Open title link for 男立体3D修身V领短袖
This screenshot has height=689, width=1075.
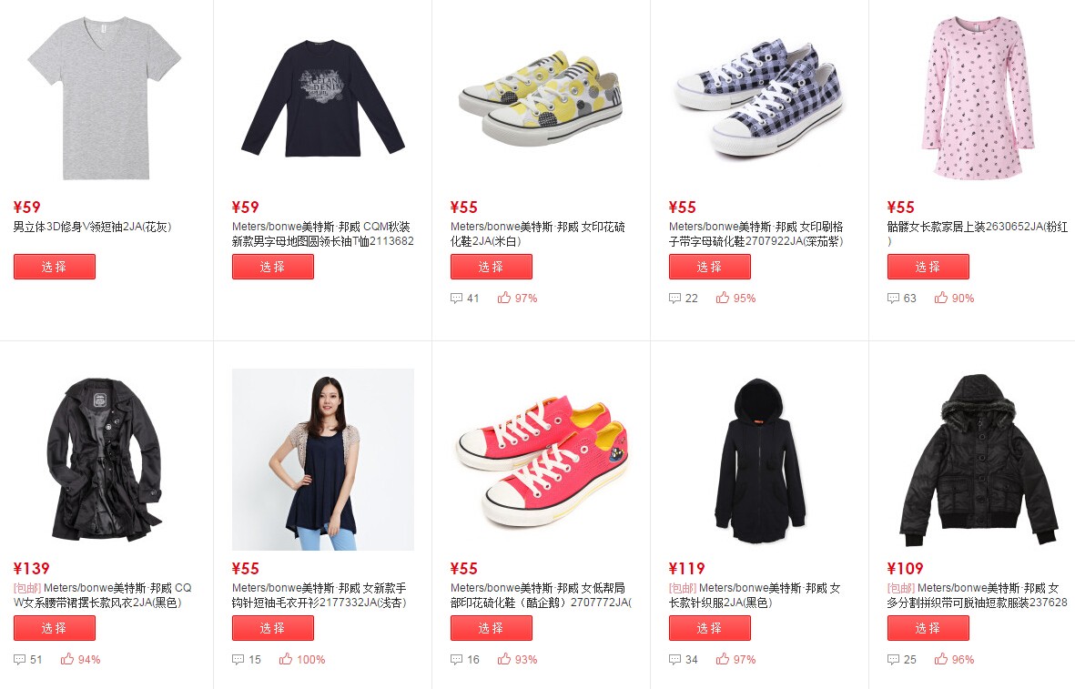tap(93, 227)
